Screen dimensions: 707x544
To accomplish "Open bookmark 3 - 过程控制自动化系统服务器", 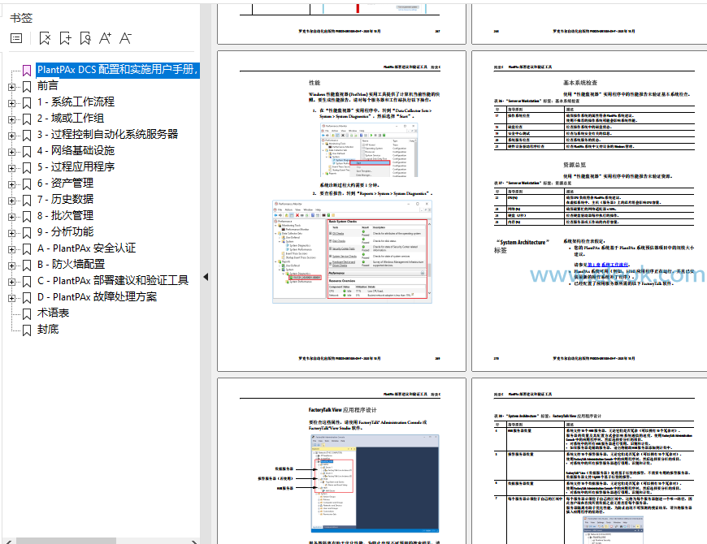I will pyautogui.click(x=107, y=134).
